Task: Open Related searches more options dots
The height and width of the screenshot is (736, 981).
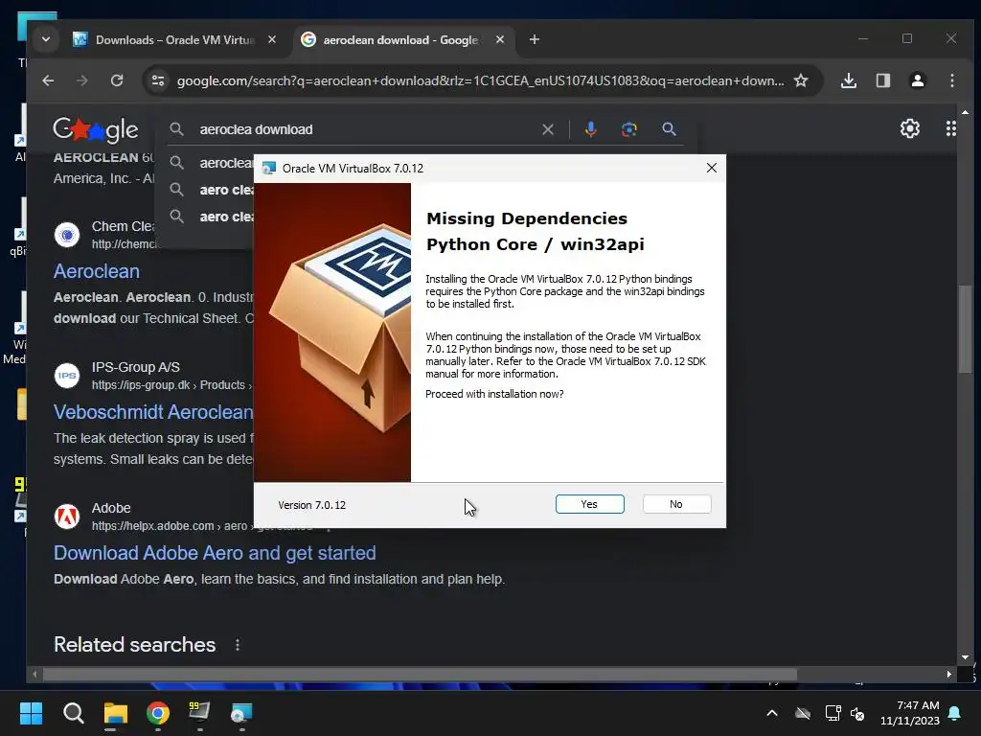Action: pyautogui.click(x=238, y=645)
